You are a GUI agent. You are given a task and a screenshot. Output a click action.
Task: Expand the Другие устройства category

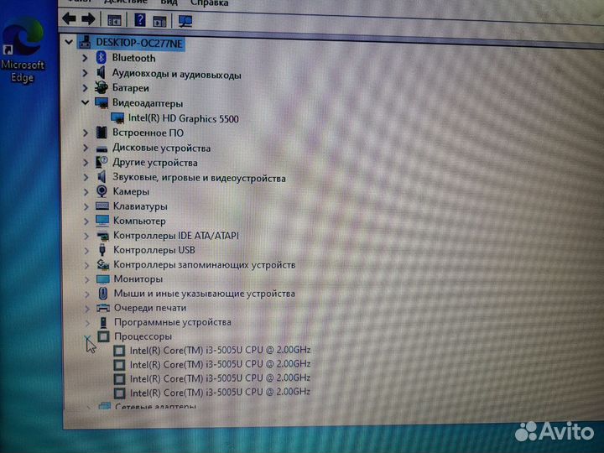[x=86, y=163]
